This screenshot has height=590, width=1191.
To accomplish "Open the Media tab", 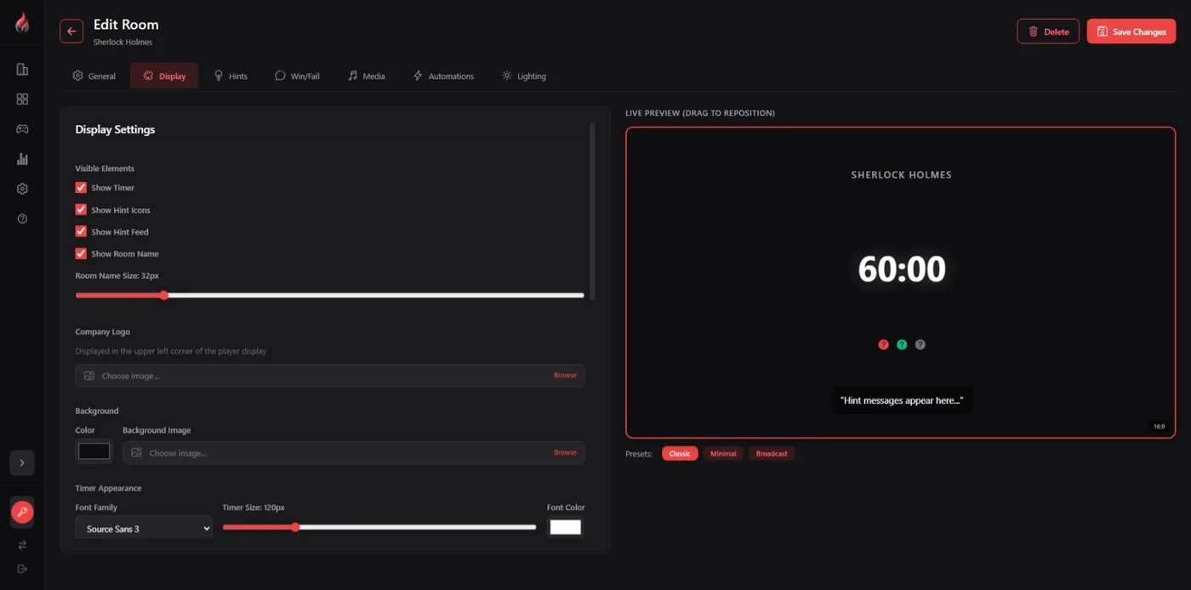I will 367,76.
